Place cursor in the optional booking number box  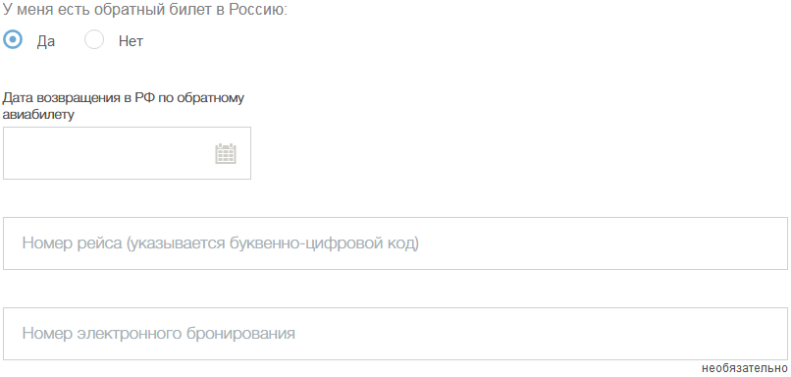coord(395,334)
